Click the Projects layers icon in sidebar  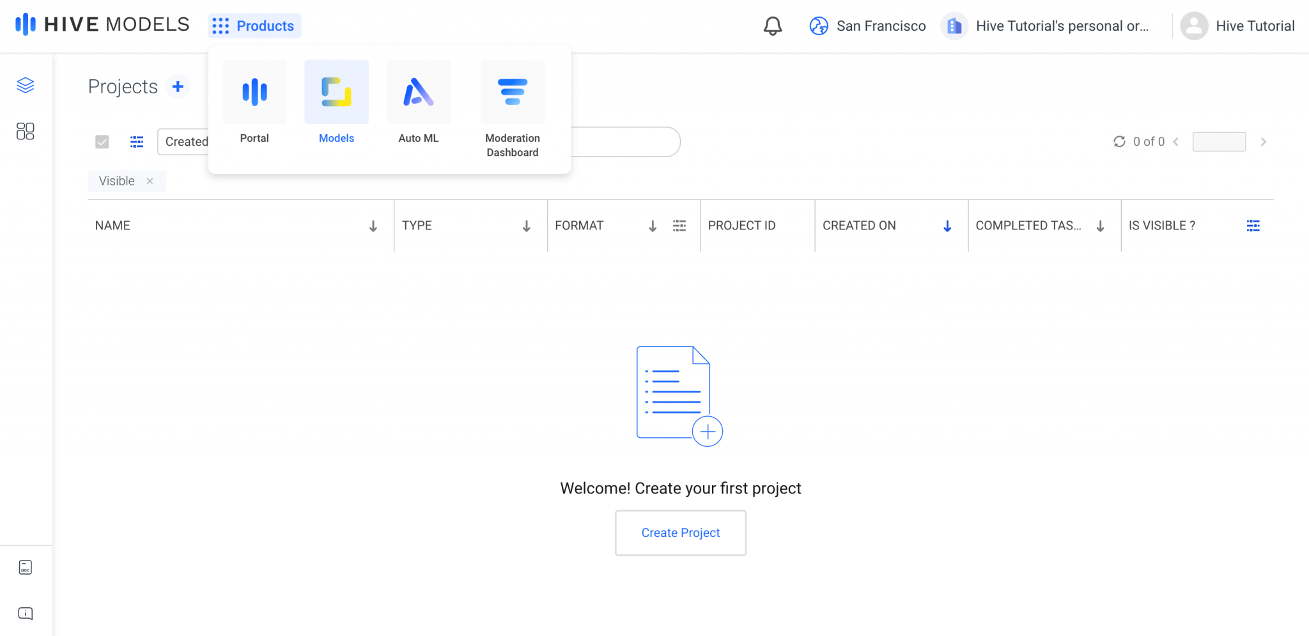[x=25, y=85]
